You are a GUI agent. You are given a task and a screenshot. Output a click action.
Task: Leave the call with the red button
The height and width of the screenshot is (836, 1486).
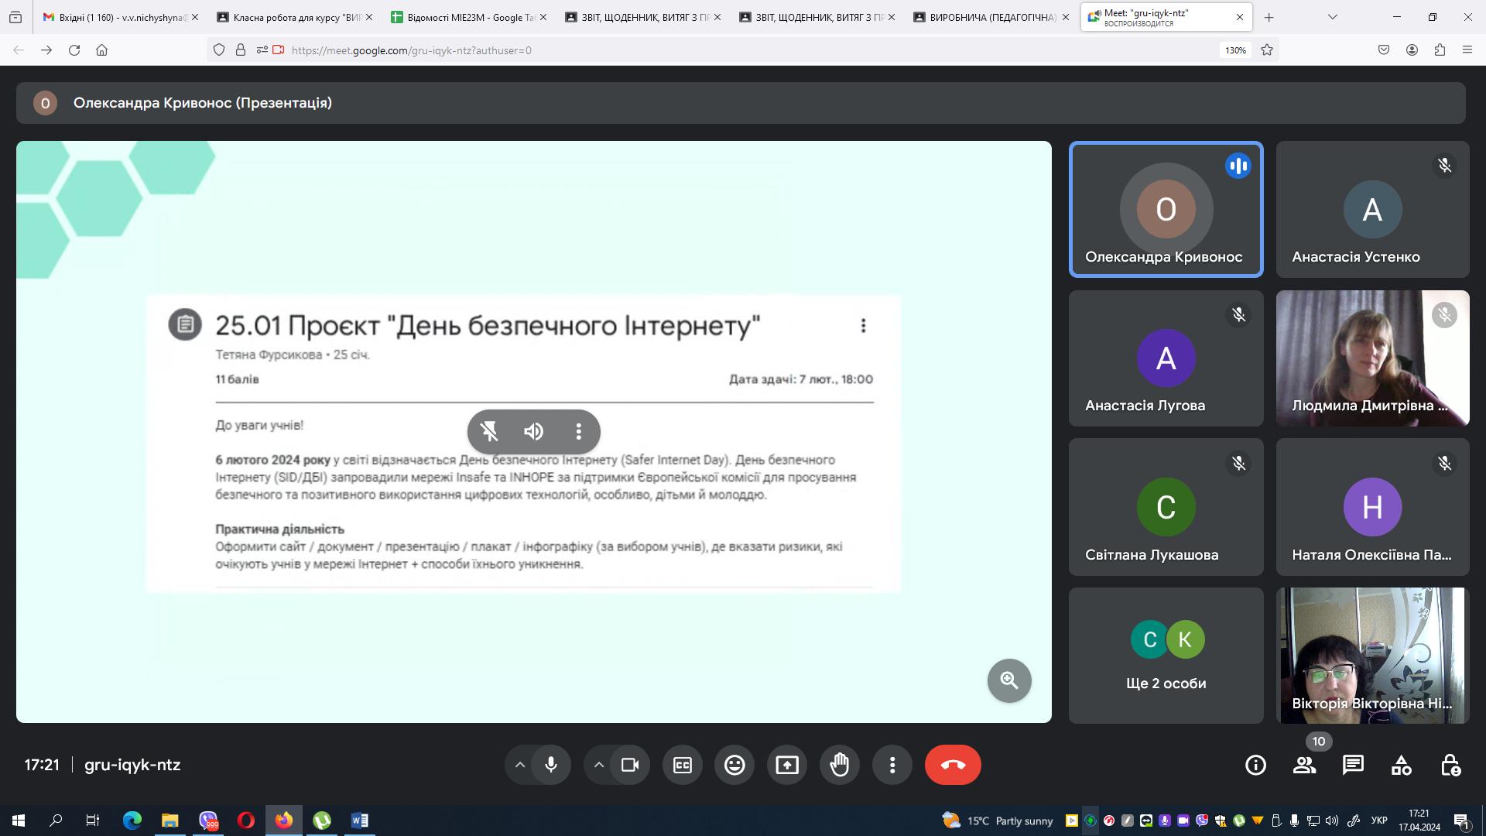tap(953, 765)
